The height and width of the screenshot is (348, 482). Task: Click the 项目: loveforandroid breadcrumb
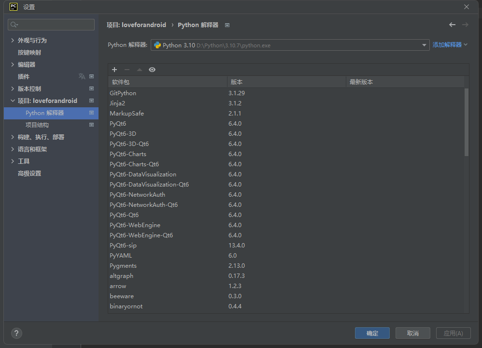click(137, 25)
